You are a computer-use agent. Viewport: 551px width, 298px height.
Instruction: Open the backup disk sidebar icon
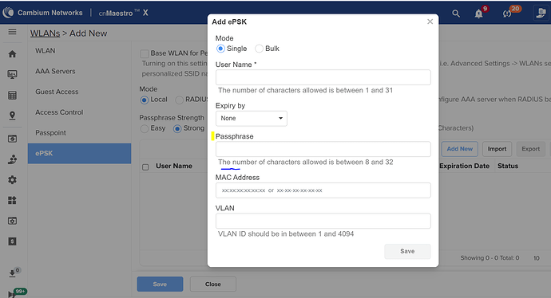point(12,139)
